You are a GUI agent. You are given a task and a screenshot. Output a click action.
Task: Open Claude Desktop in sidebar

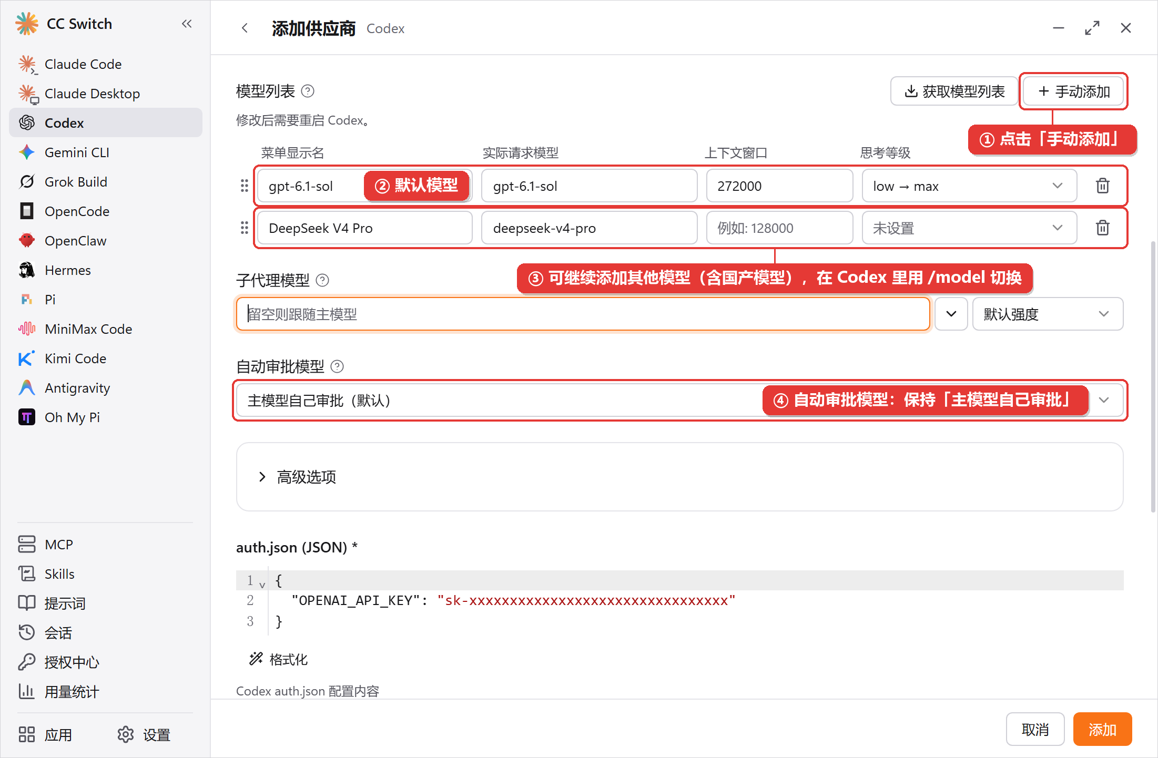(106, 94)
